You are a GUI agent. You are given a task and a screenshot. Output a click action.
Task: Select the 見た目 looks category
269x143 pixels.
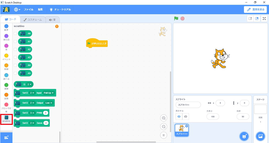(x=6, y=37)
